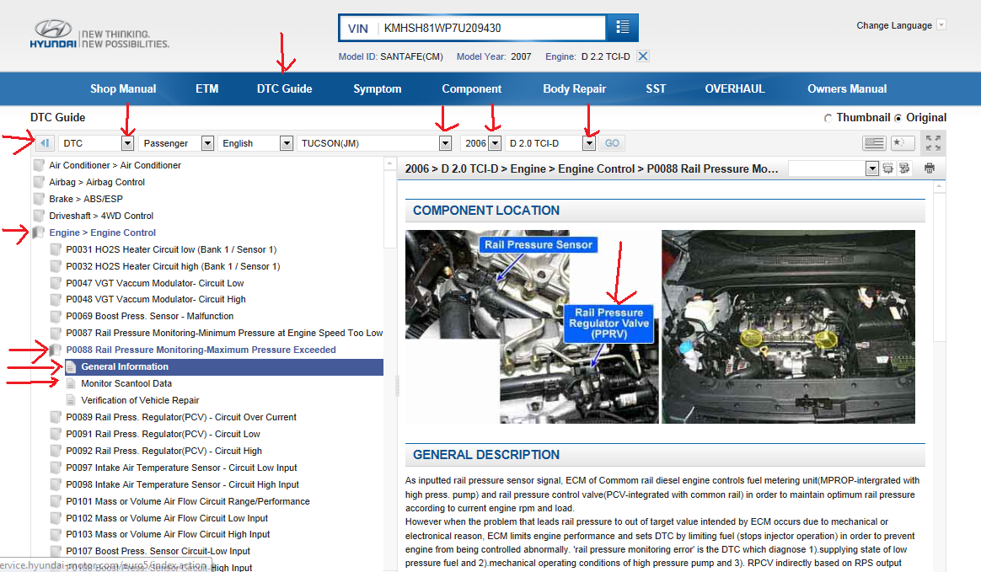Screen dimensions: 981x572
Task: Click the Hyundai logo
Action: (x=53, y=34)
